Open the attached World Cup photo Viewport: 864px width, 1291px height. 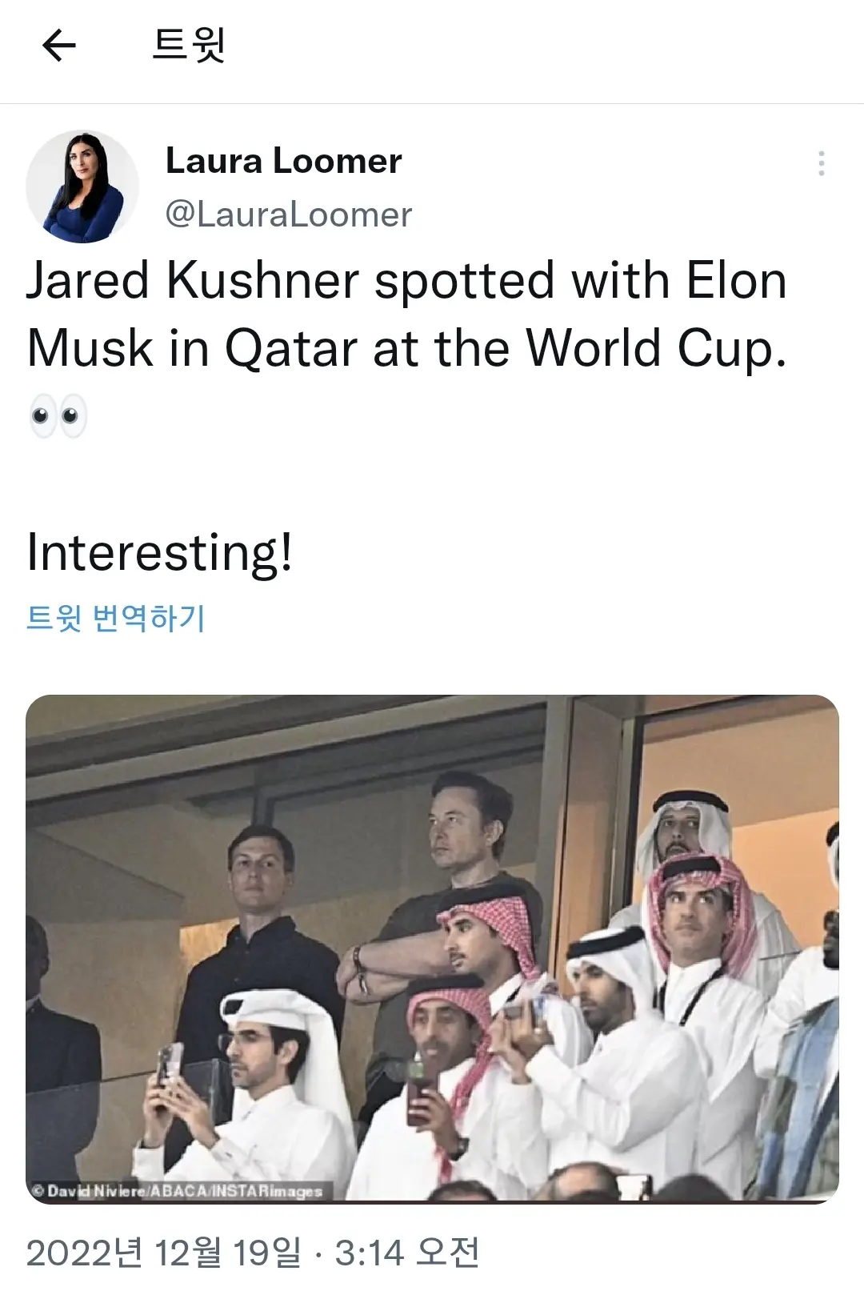[x=432, y=948]
